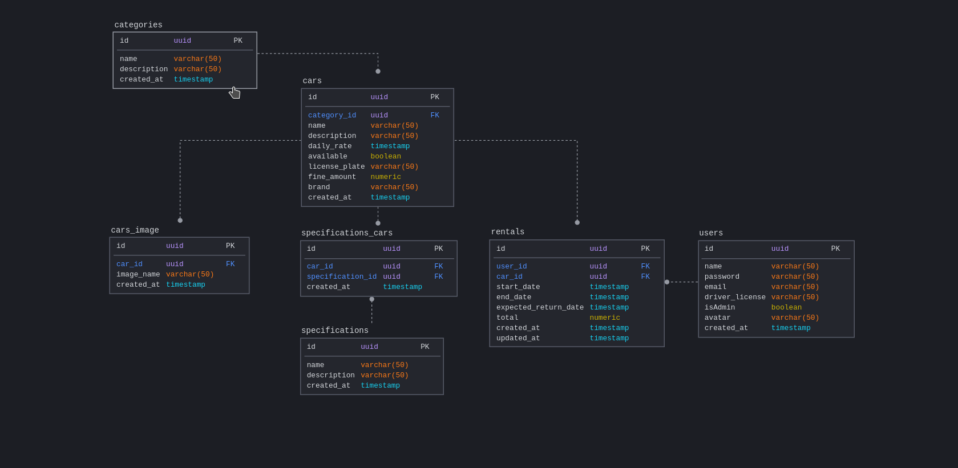This screenshot has width=958, height=468.
Task: Select PK marker in users table
Action: coord(835,249)
